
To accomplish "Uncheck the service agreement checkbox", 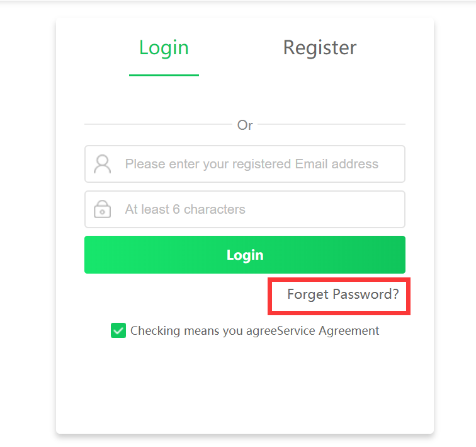I will click(x=118, y=330).
